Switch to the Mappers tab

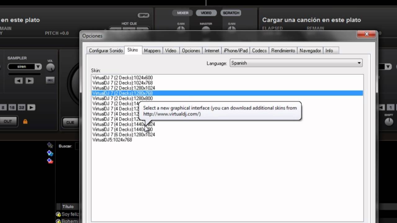pos(152,50)
